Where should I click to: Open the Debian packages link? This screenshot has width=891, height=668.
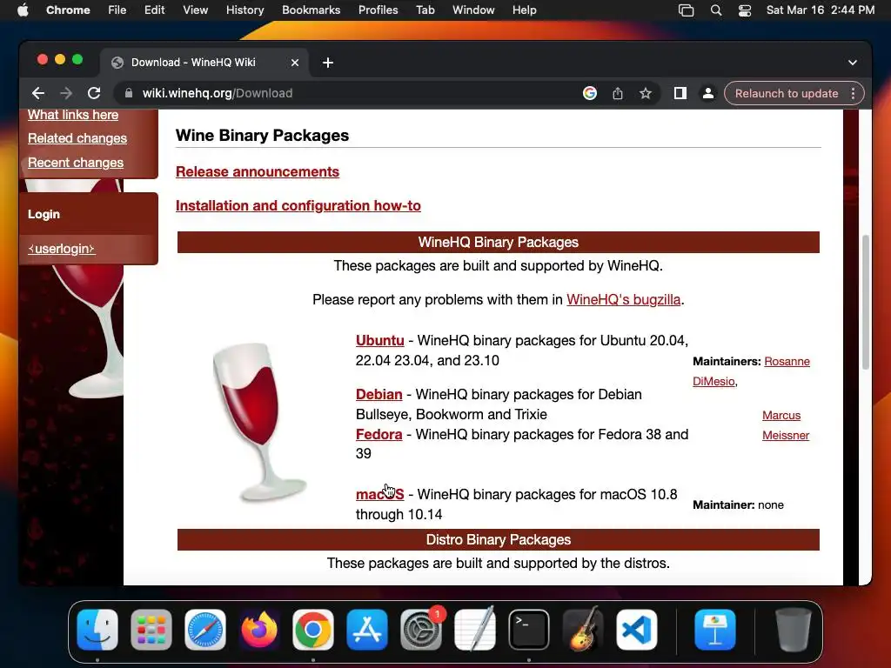click(x=379, y=394)
